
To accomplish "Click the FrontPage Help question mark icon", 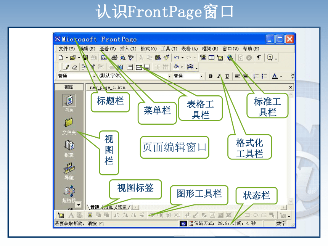I will click(270, 58).
